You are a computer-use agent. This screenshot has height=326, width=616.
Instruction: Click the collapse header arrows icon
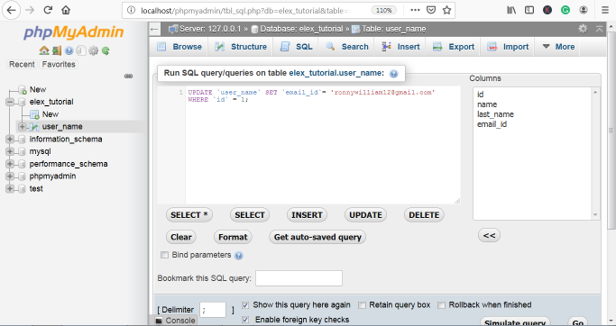pos(600,29)
